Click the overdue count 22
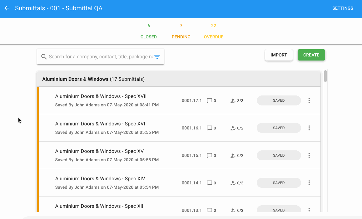Image resolution: width=362 pixels, height=219 pixels. (214, 26)
